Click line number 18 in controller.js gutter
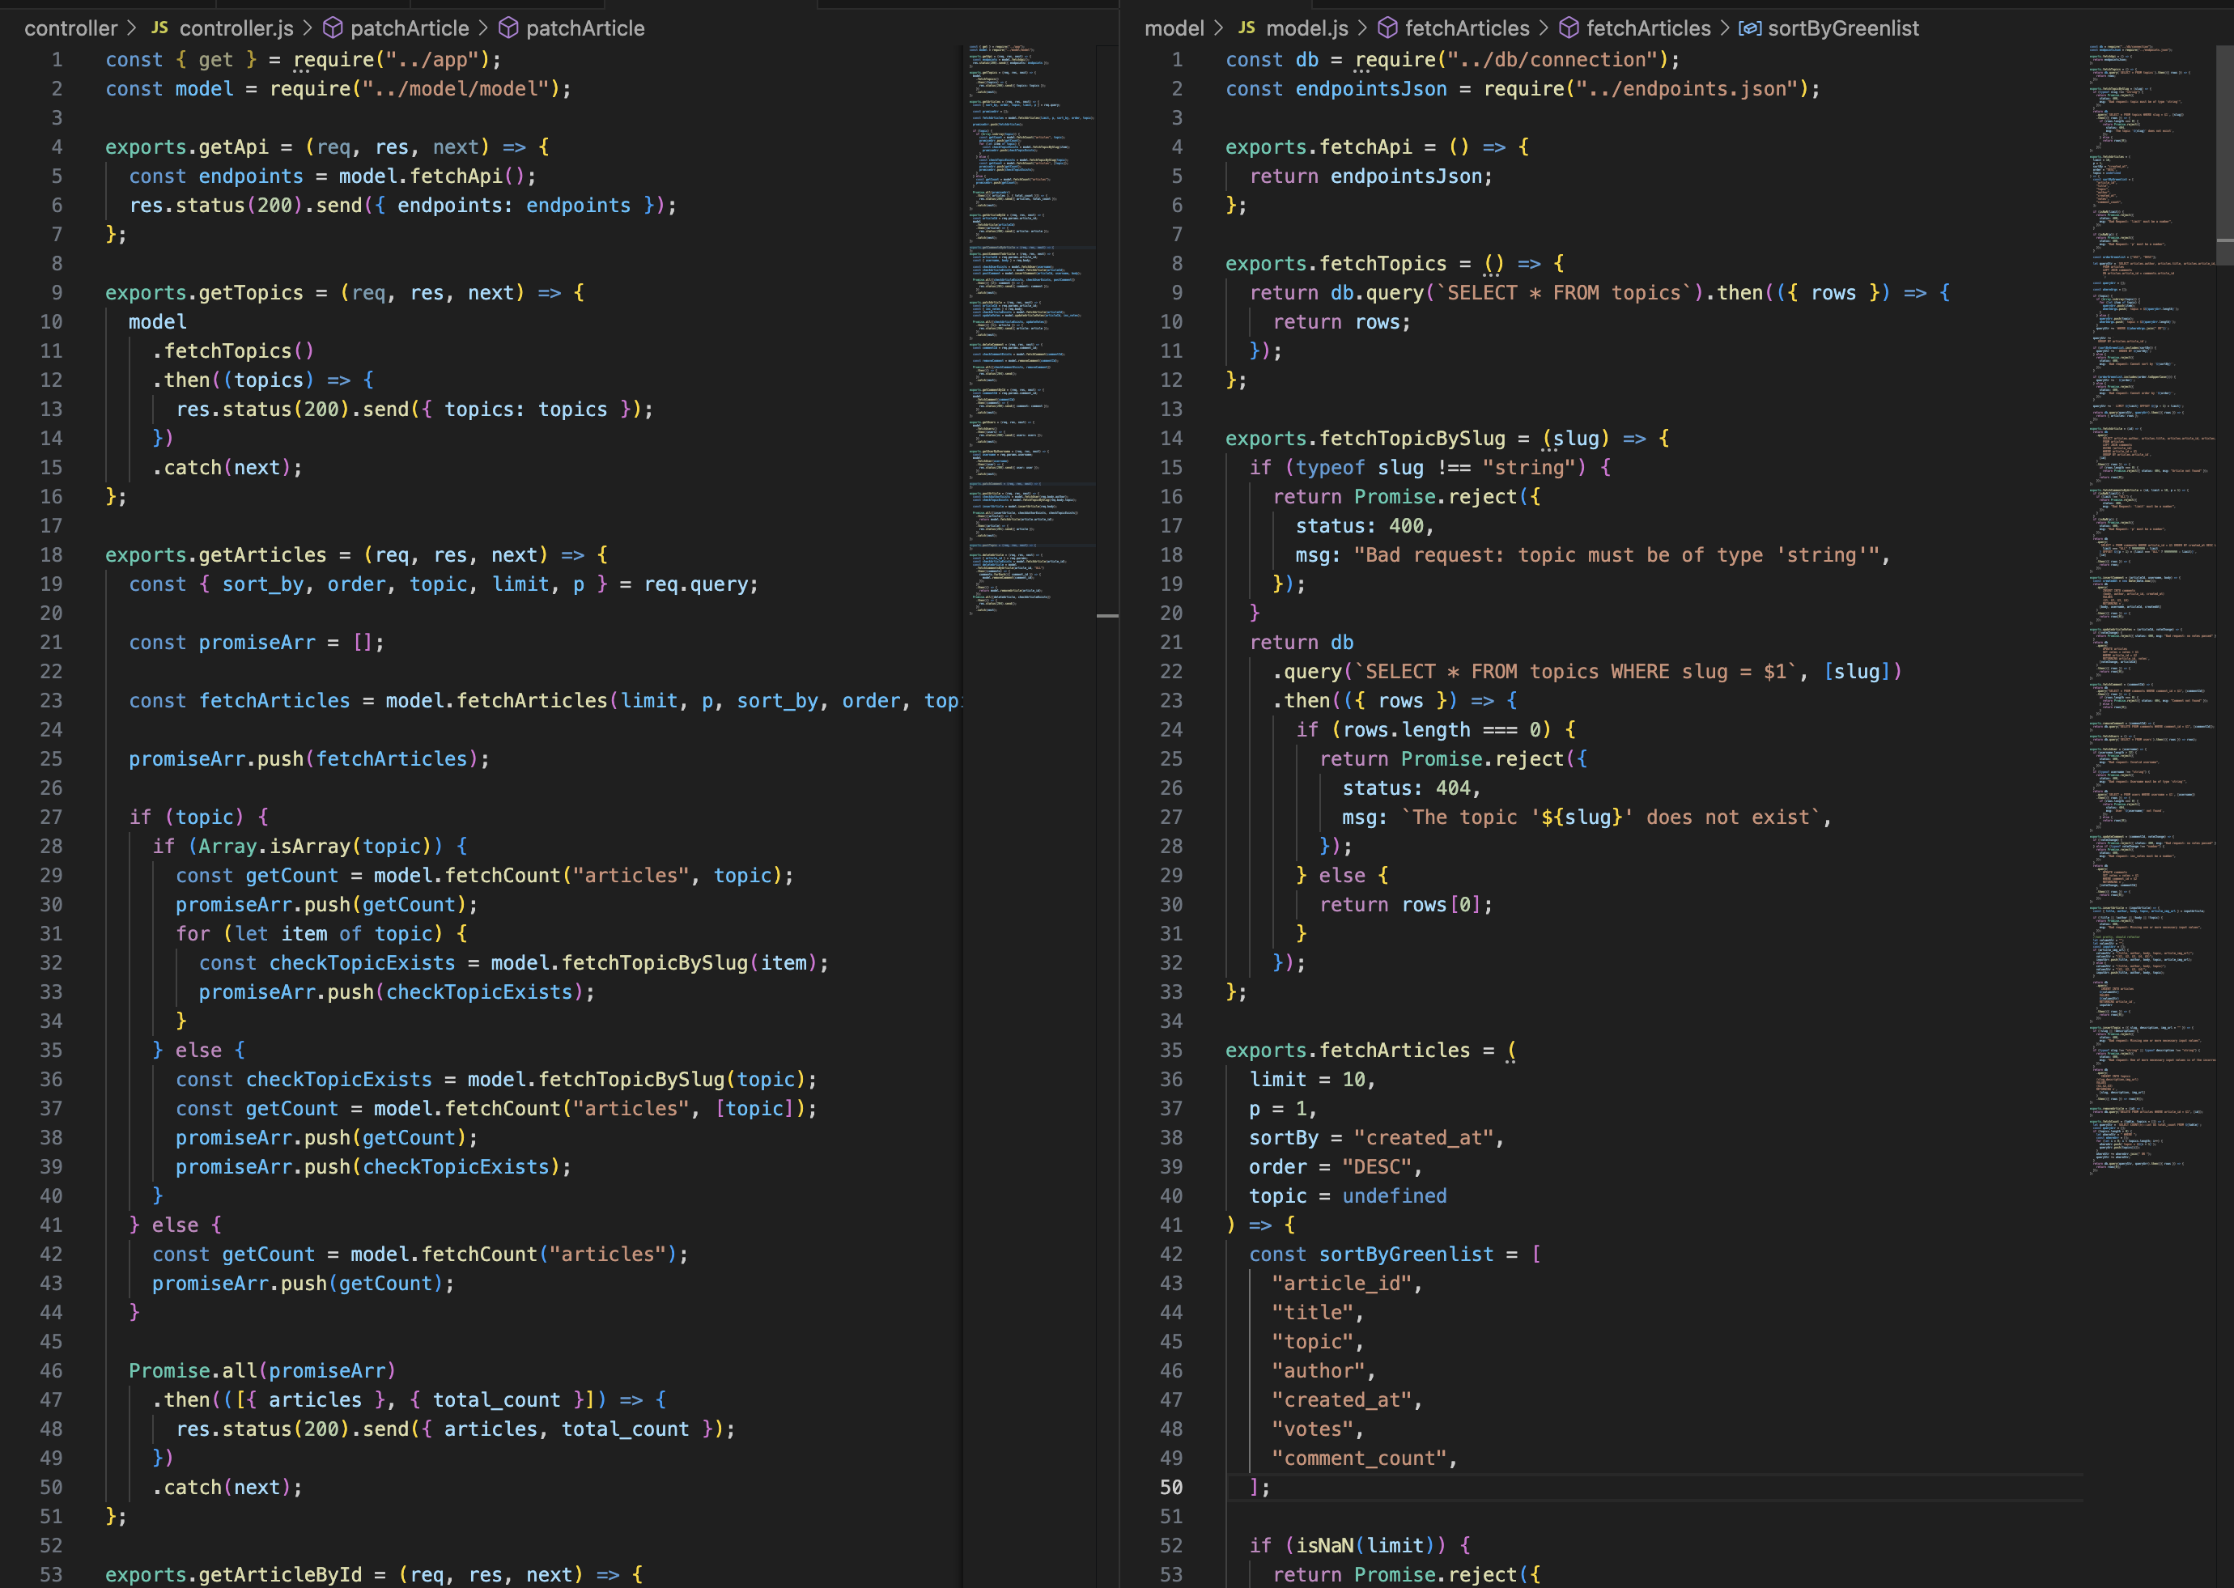Screen dimensions: 2234x1588 pyautogui.click(x=51, y=554)
